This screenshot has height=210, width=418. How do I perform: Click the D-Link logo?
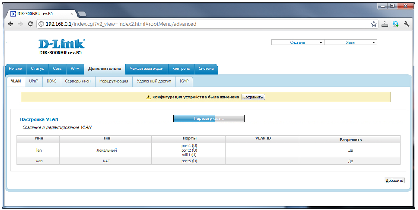click(x=61, y=44)
